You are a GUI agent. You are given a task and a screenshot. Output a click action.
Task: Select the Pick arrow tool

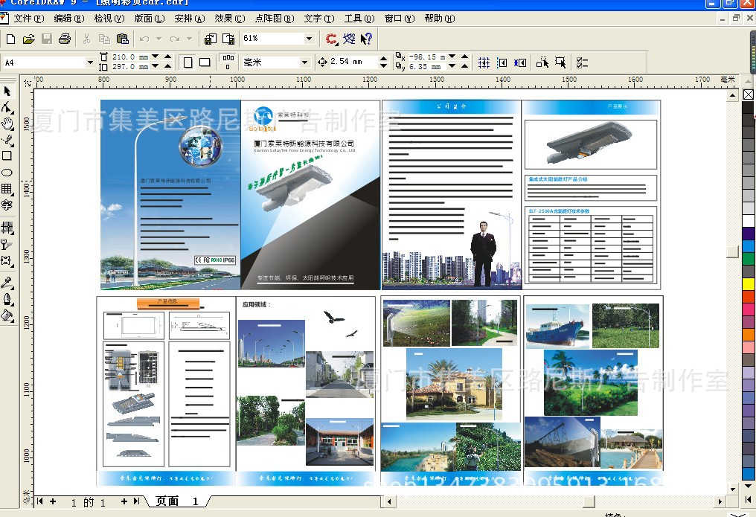7,91
